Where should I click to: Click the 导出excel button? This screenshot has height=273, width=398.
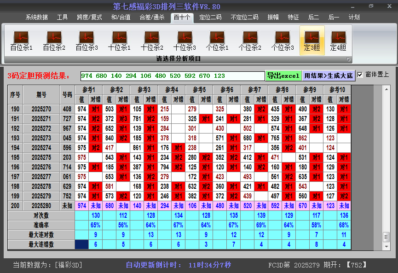pyautogui.click(x=284, y=75)
